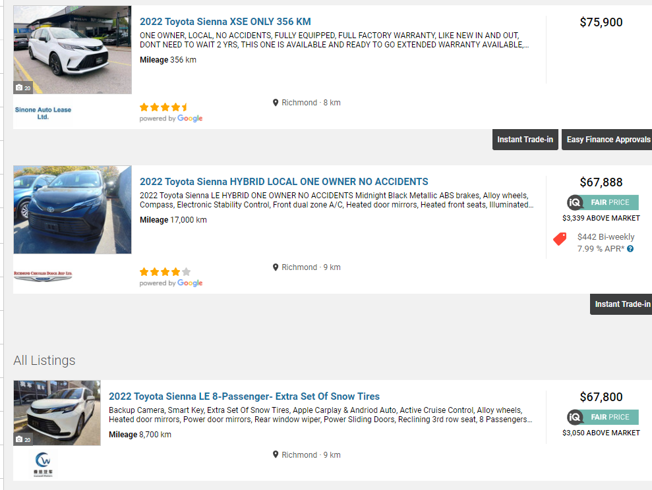The image size is (652, 490).
Task: Click the photo count icon on first listing
Action: pos(23,88)
